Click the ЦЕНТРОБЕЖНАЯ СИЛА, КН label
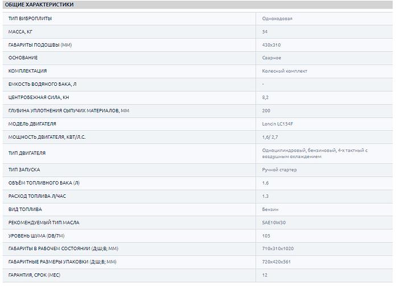 (40, 98)
